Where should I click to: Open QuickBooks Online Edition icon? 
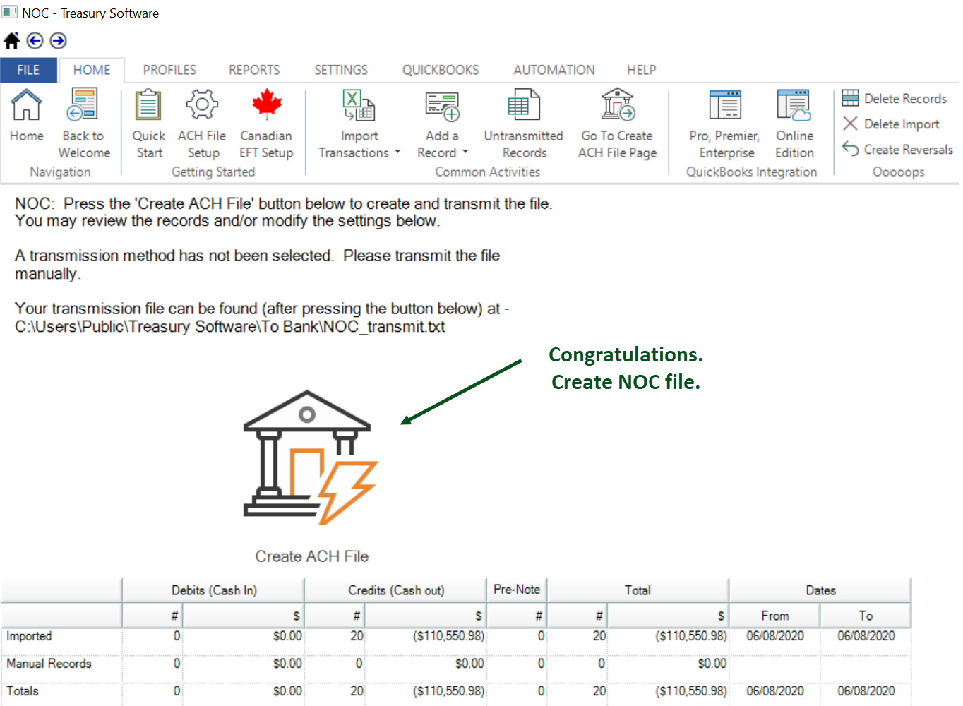pos(794,104)
